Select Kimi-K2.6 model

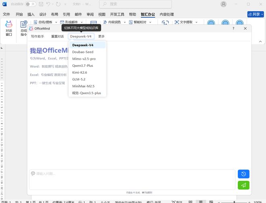87,72
